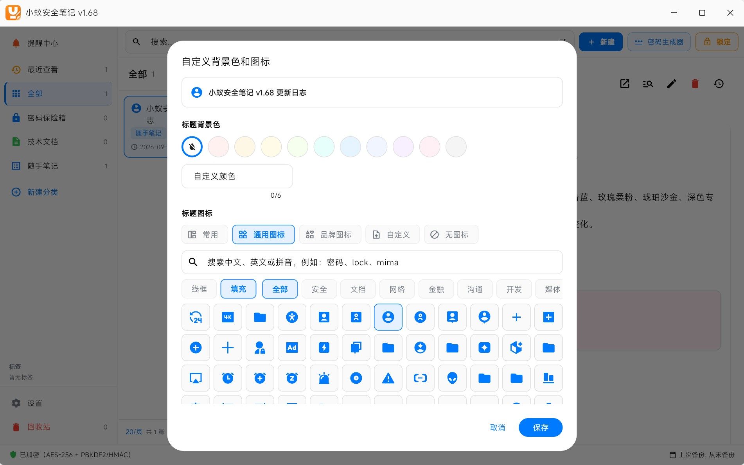Screen dimensions: 744x465
Task: Pick the sparkle star in square icon
Action: tap(484, 347)
